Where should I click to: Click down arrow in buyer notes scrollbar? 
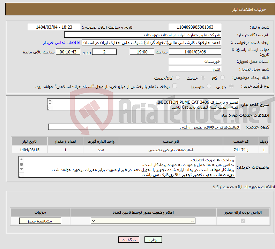21,169
